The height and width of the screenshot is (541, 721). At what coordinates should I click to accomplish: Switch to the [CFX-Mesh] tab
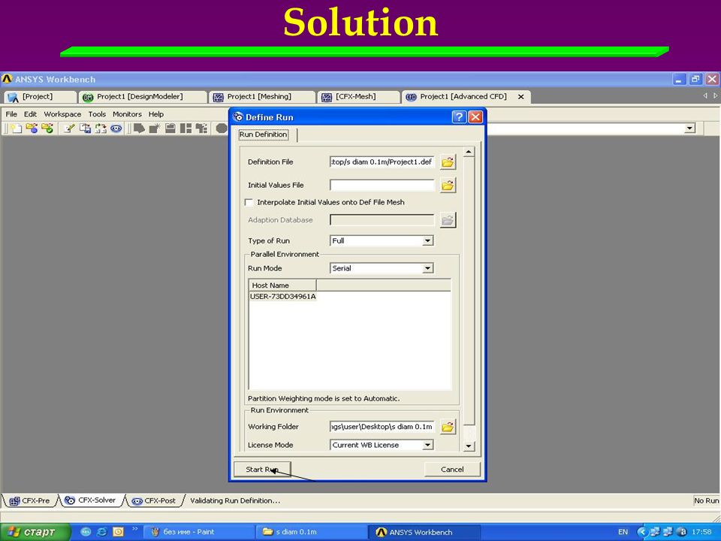coord(359,97)
